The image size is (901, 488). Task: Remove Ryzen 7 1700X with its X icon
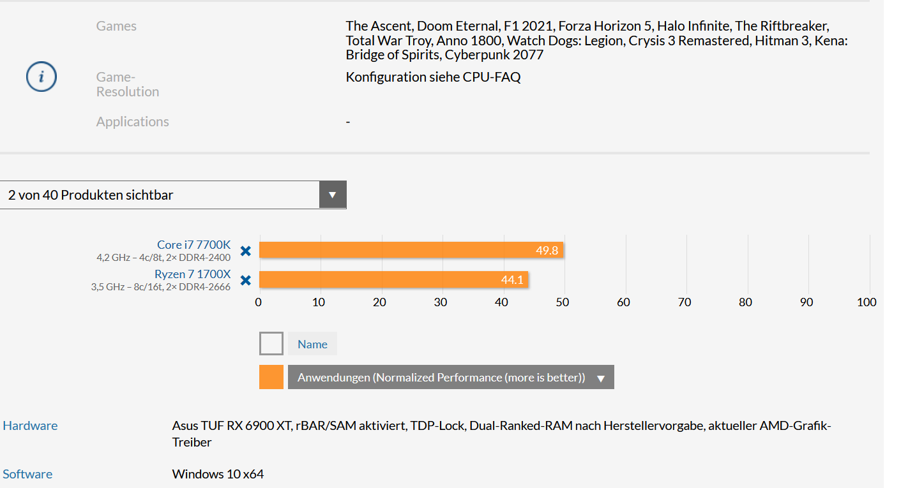tap(245, 280)
